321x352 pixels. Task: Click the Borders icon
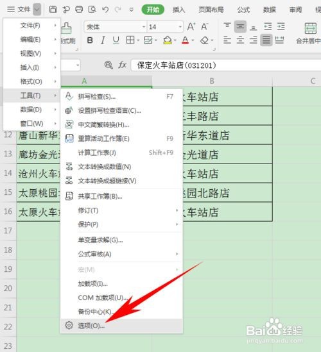[130, 40]
